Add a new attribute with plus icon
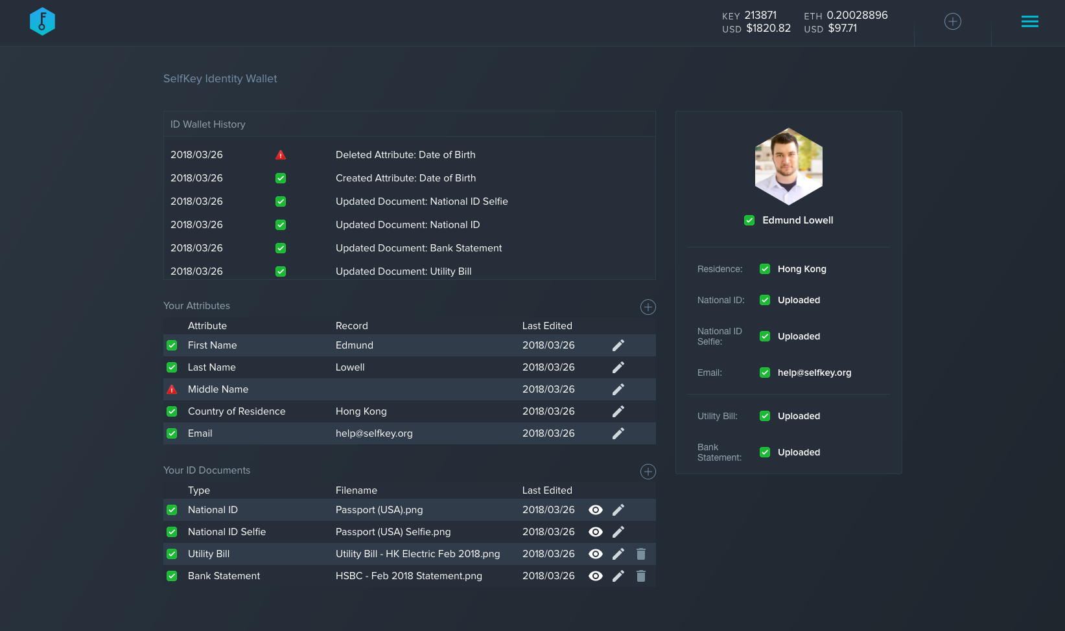The image size is (1065, 631). (x=648, y=307)
